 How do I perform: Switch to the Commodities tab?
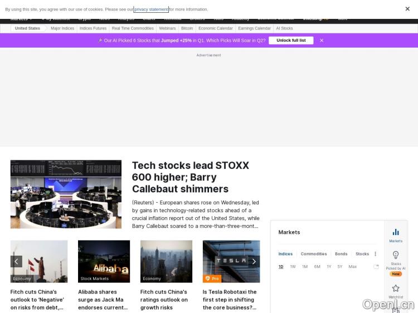[314, 254]
